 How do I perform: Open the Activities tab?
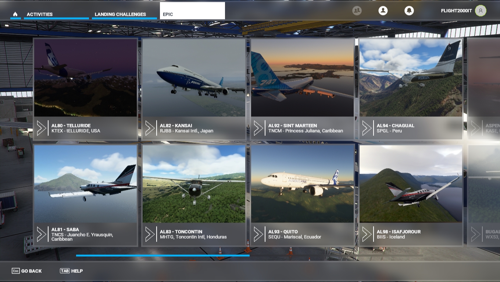pos(56,14)
